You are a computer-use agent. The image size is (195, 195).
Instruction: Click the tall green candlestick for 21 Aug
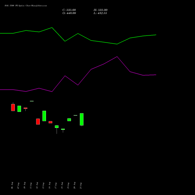pos(82,119)
